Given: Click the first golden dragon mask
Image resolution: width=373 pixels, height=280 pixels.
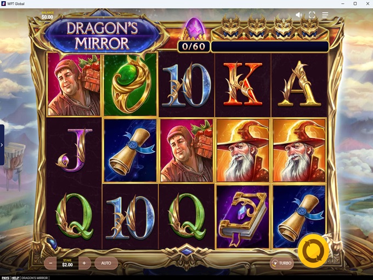Looking at the screenshot, I should (230, 27).
